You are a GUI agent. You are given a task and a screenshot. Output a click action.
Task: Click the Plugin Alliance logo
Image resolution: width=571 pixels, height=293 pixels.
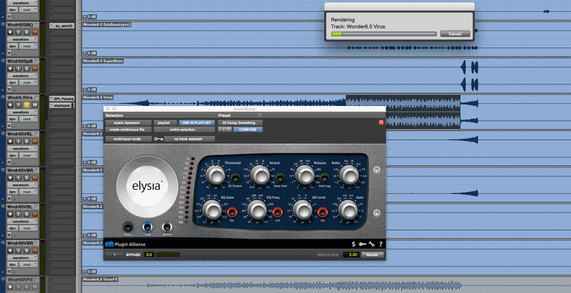125,244
